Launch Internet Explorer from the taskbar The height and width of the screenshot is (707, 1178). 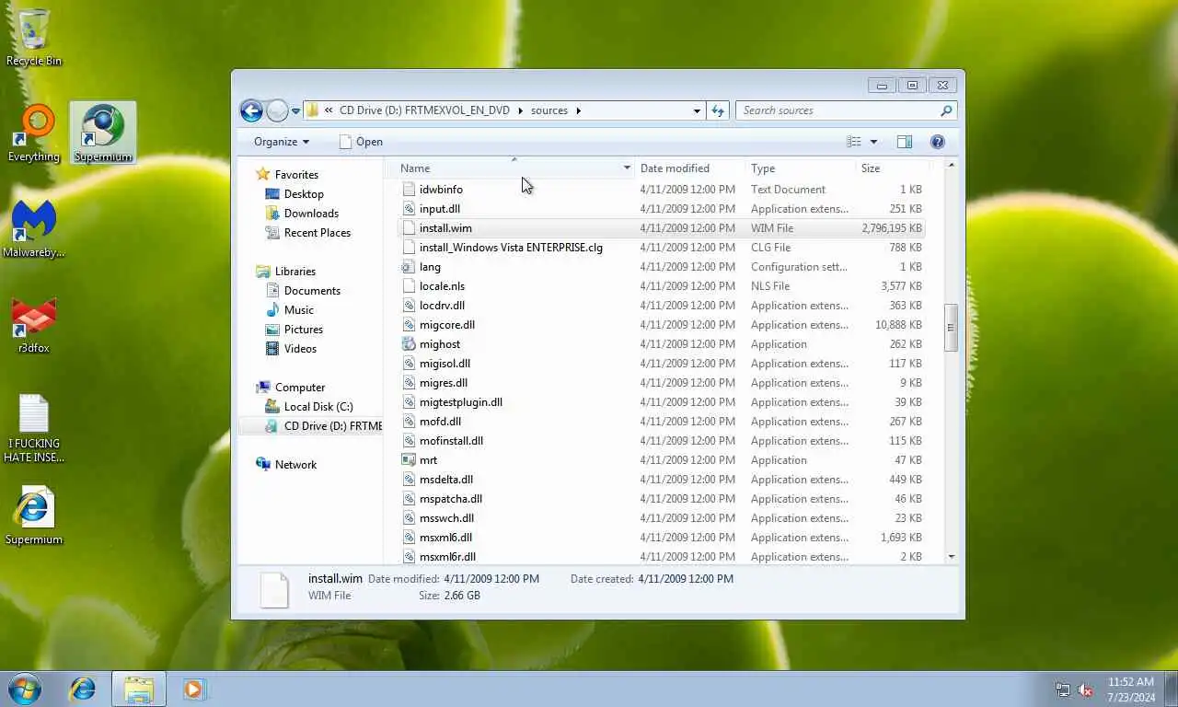pyautogui.click(x=83, y=689)
